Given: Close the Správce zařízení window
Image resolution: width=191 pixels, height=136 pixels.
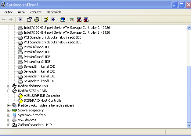Looking at the screenshot, I should coord(189,5).
